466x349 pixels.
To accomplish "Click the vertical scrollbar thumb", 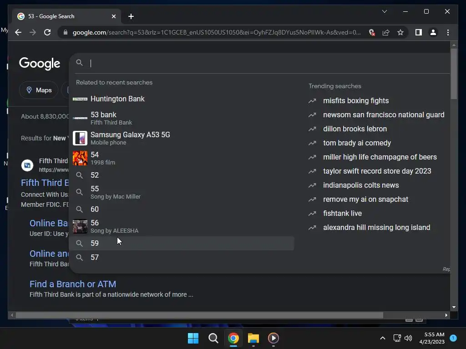I will tap(454, 74).
